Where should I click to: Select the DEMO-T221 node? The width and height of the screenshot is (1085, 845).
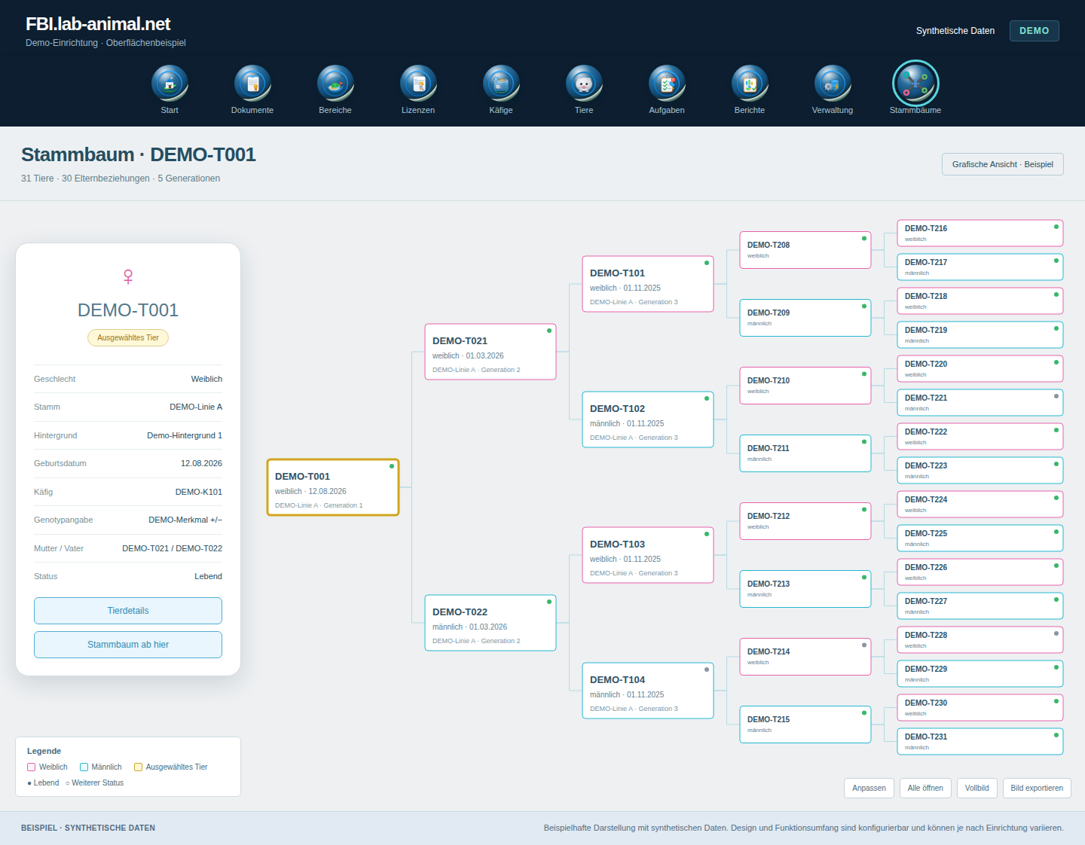pyautogui.click(x=980, y=403)
